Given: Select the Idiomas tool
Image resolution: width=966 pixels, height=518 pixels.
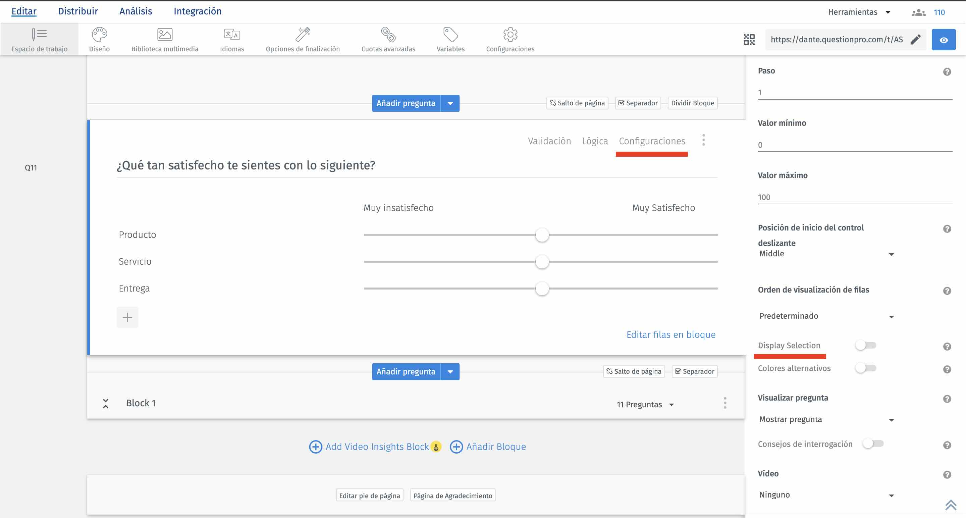Looking at the screenshot, I should tap(232, 39).
